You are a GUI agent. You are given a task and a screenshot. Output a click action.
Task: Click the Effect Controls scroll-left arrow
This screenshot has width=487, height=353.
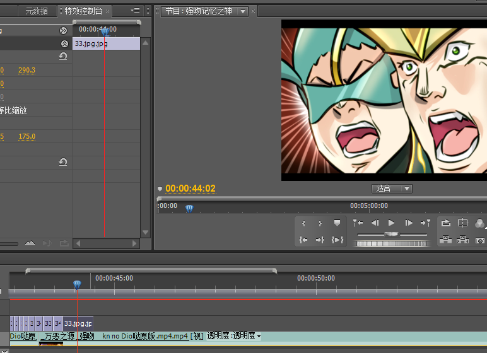pyautogui.click(x=78, y=243)
